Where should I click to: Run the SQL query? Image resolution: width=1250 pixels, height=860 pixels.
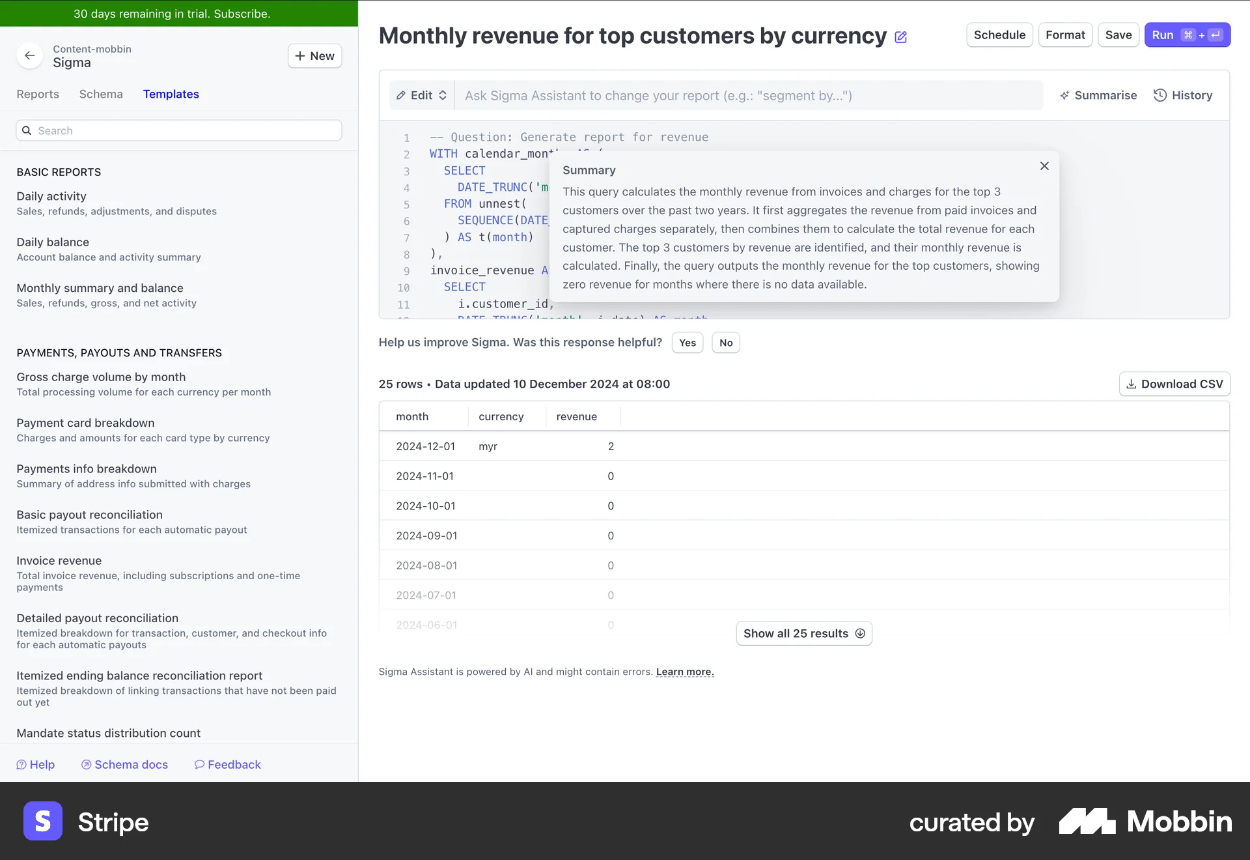tap(1187, 35)
